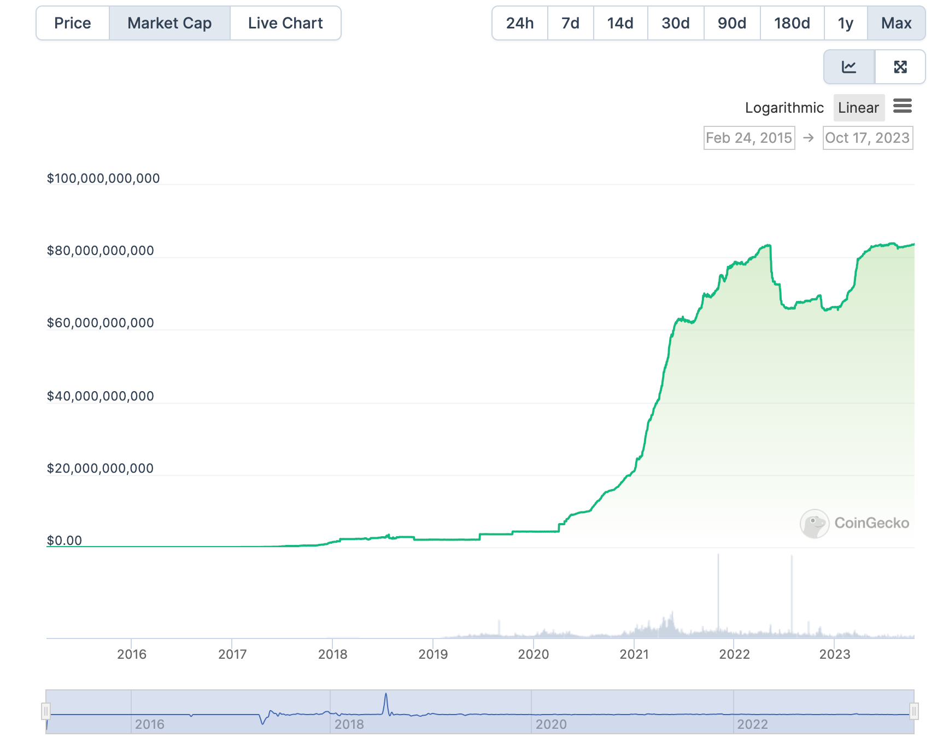Pick the 180d range button
This screenshot has width=937, height=743.
[792, 23]
